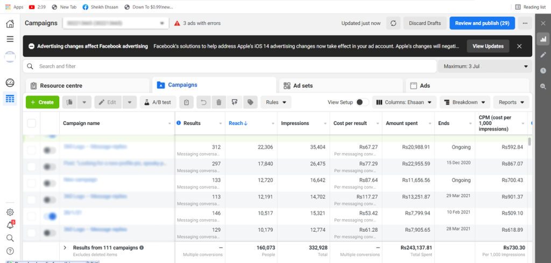
Task: Tick the select-all checkbox in table header
Action: 32,123
